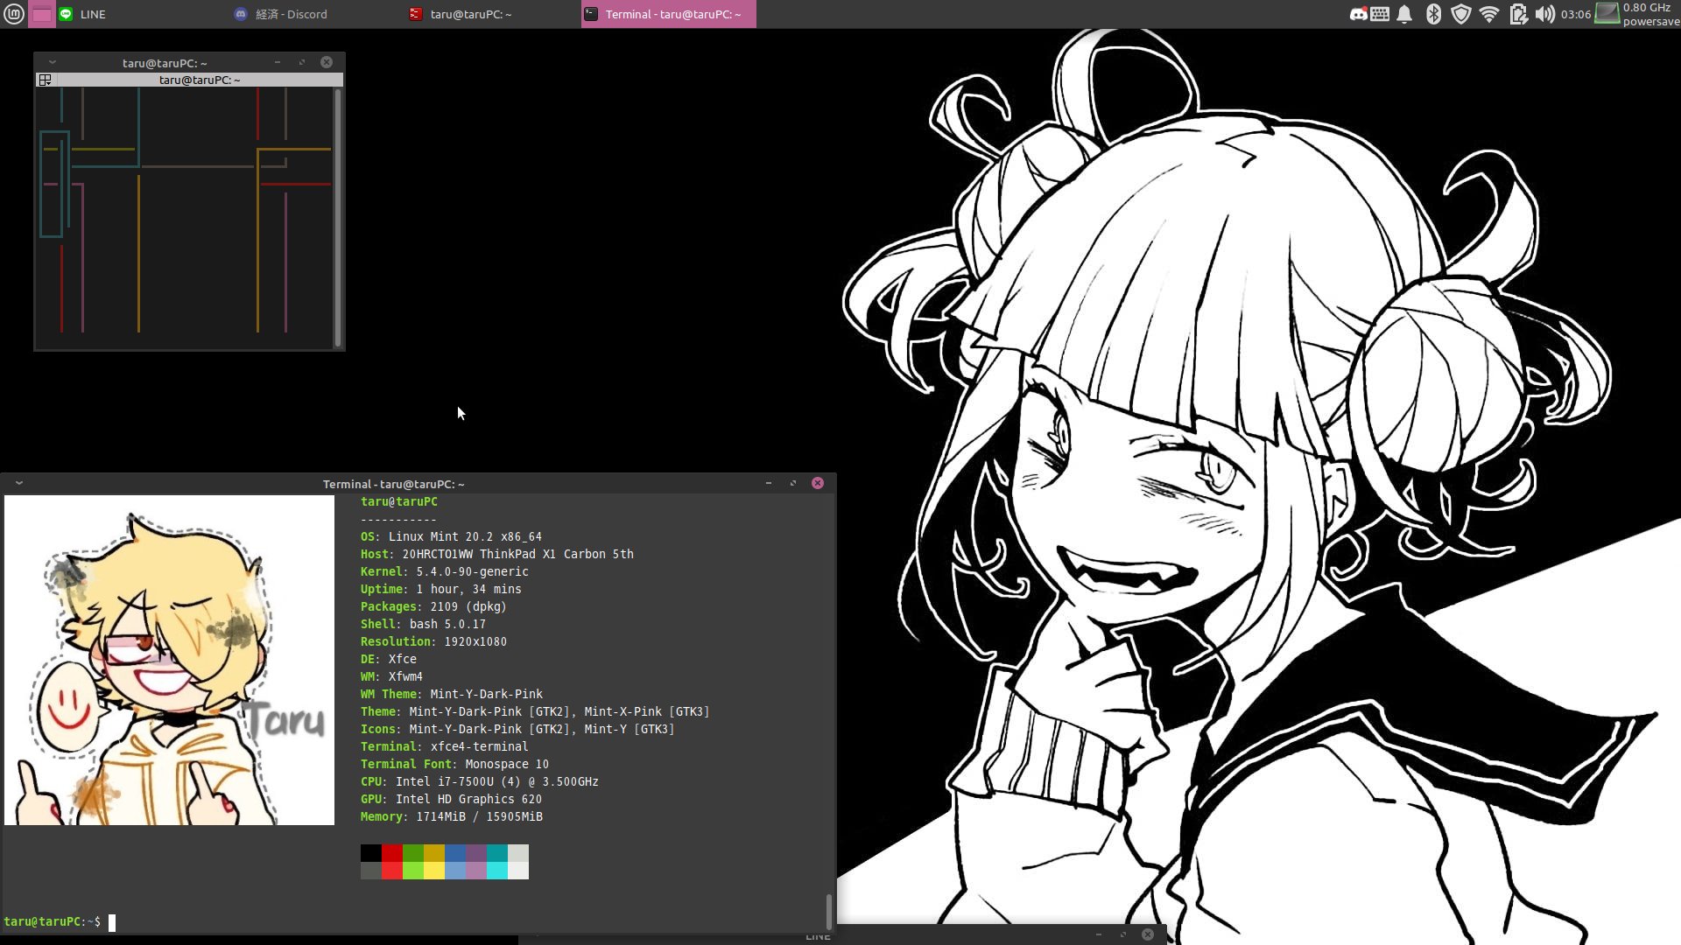The image size is (1681, 945).
Task: Open the small taru@taruPC window menu chevron
Action: tap(52, 62)
